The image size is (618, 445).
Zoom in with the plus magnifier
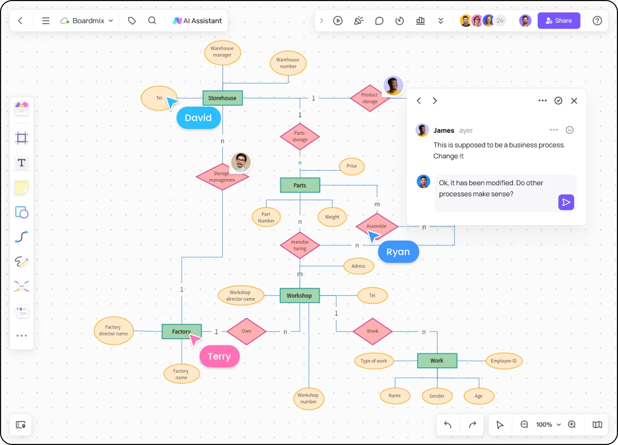tap(572, 425)
